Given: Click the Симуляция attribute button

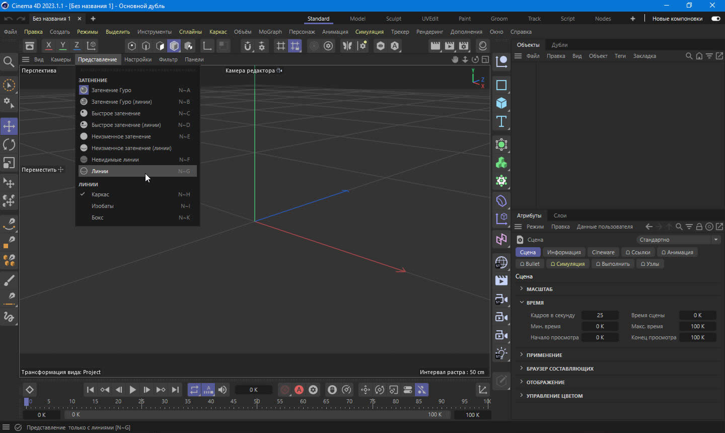Looking at the screenshot, I should pos(567,264).
